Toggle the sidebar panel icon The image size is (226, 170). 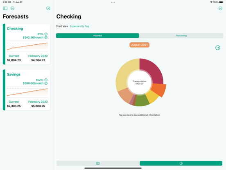(5, 8)
